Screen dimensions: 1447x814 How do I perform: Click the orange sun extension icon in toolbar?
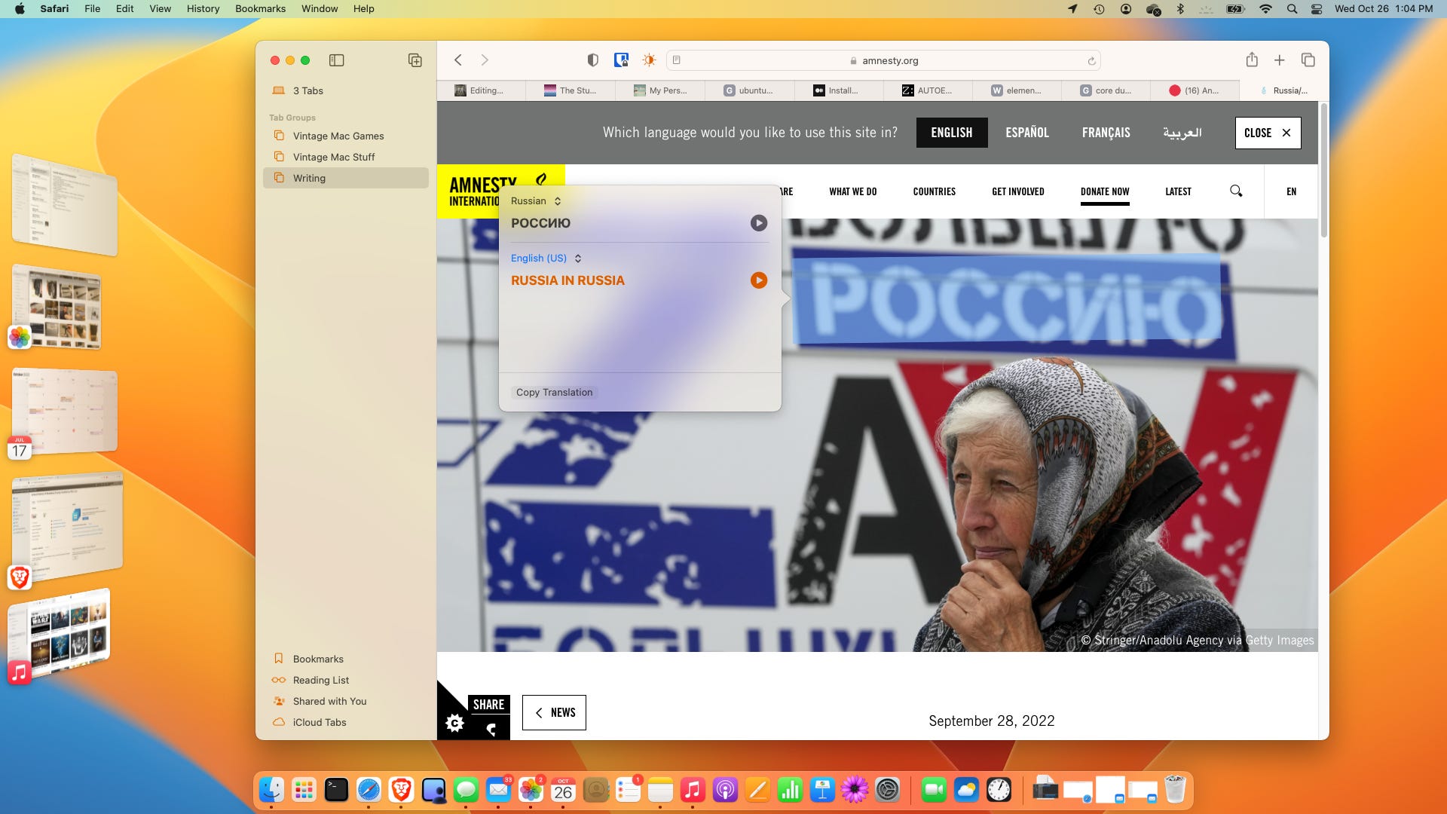point(649,60)
